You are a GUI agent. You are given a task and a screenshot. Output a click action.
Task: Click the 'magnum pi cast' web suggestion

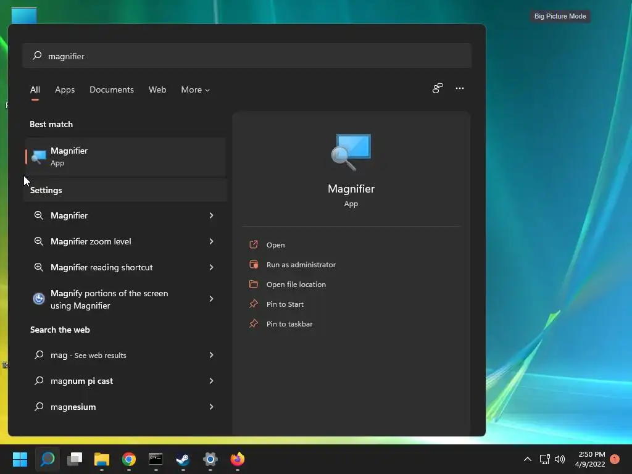[x=125, y=381]
